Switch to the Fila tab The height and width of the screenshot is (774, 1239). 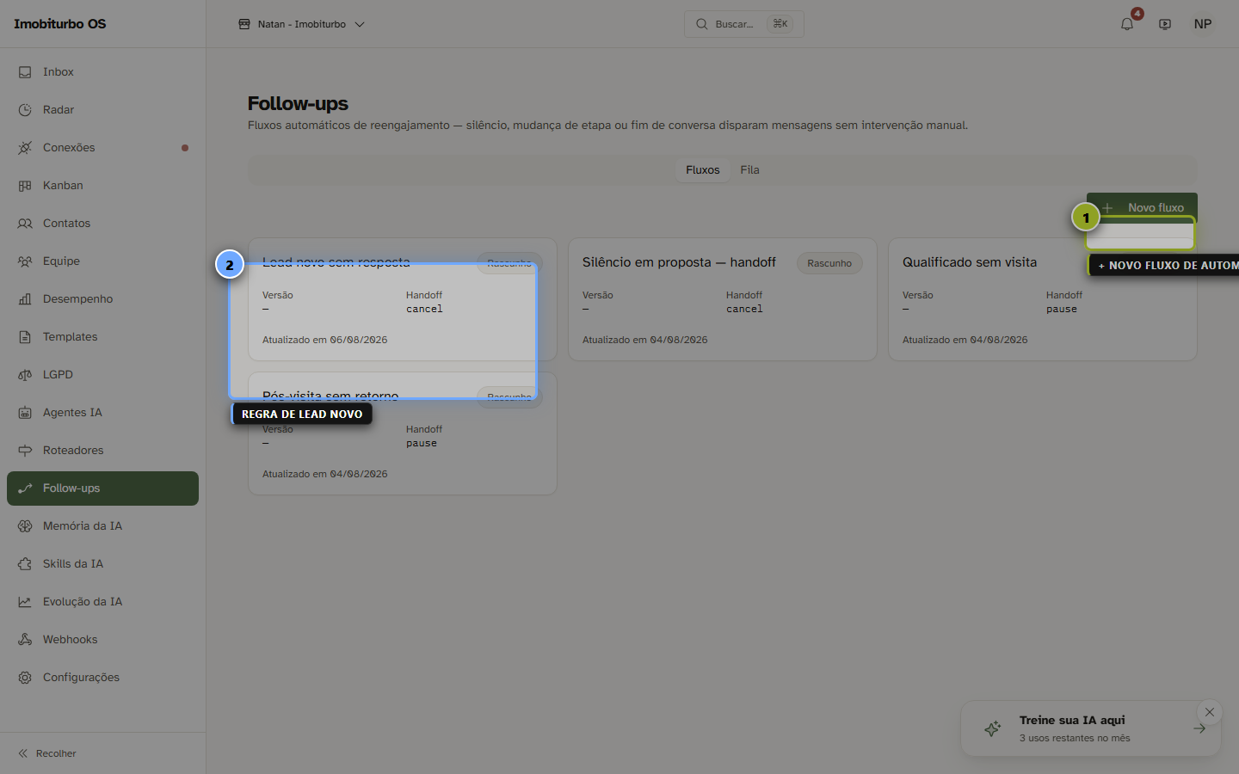(750, 170)
